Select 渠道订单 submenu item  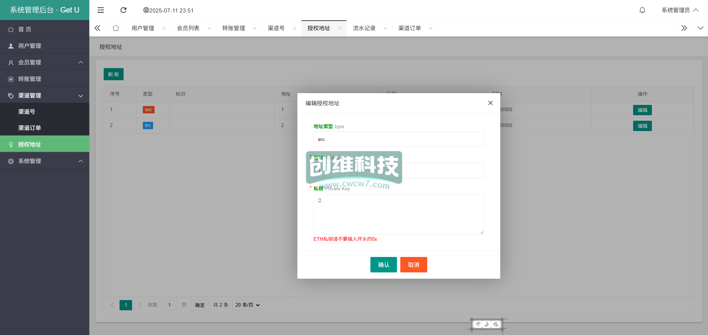point(45,128)
